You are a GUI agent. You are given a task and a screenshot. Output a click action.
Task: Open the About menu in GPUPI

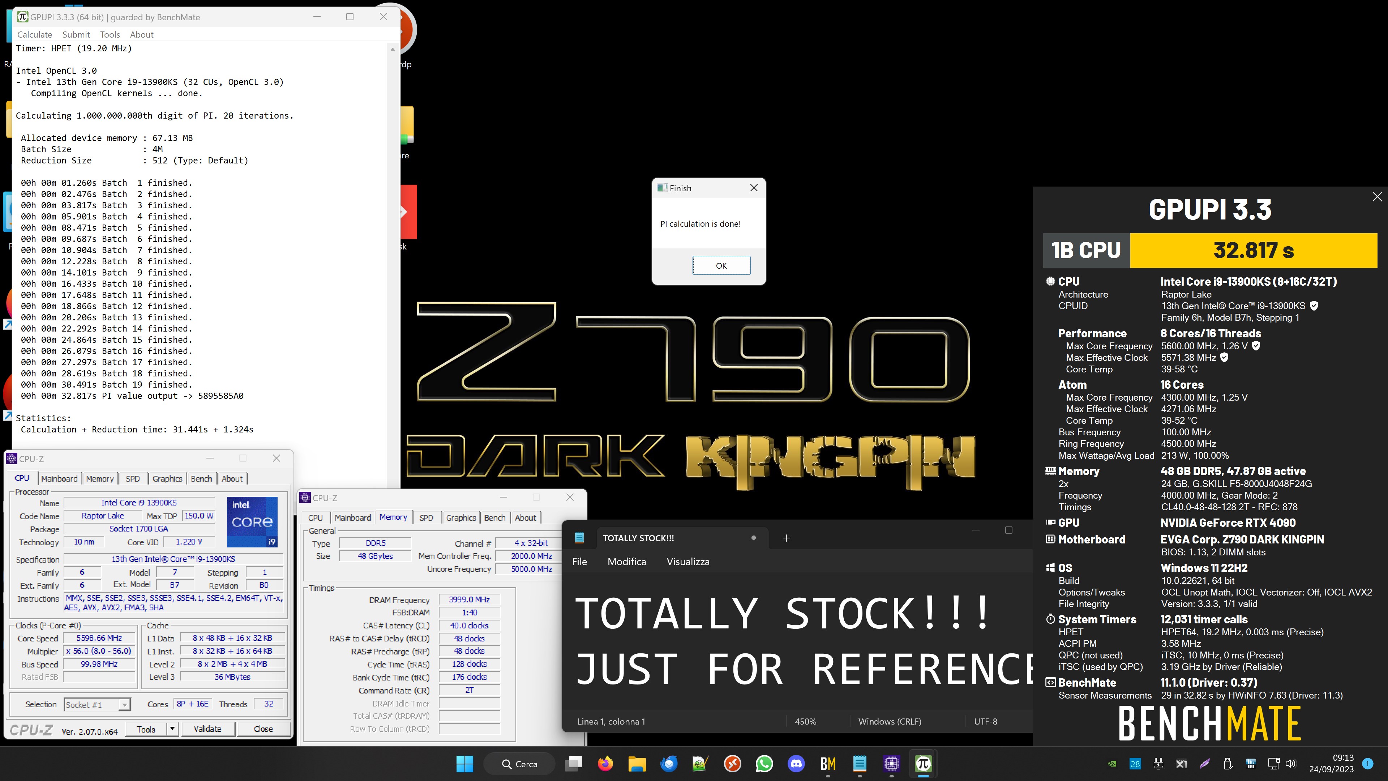142,34
